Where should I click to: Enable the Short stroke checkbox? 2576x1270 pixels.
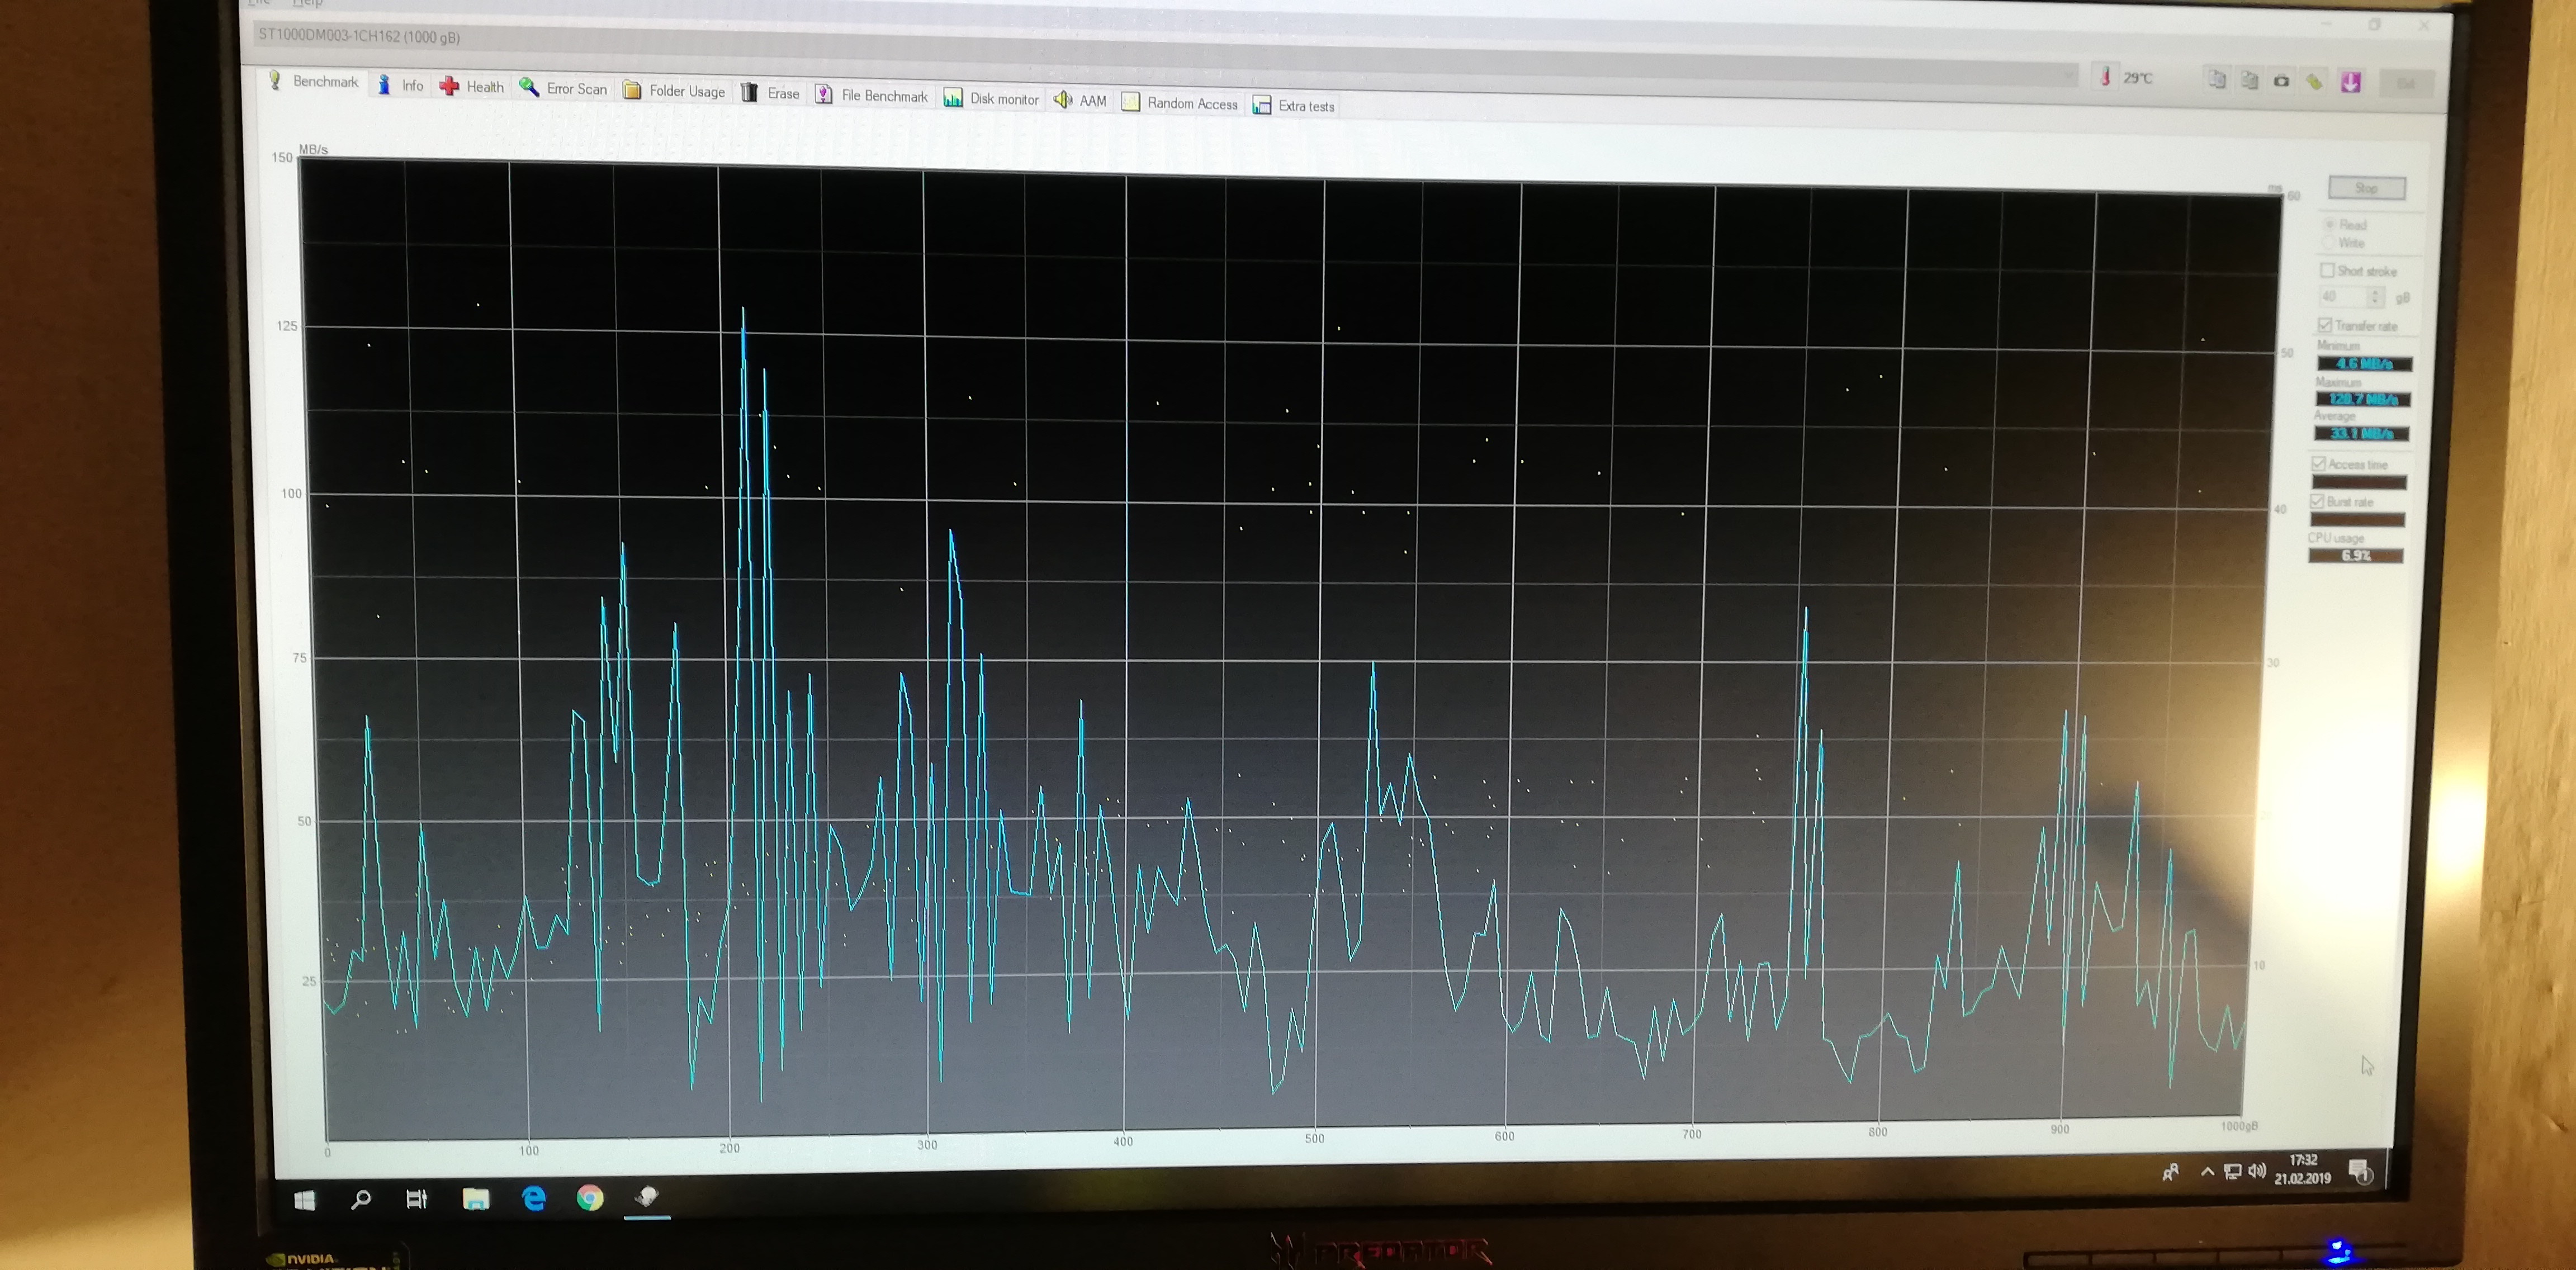click(x=2327, y=271)
